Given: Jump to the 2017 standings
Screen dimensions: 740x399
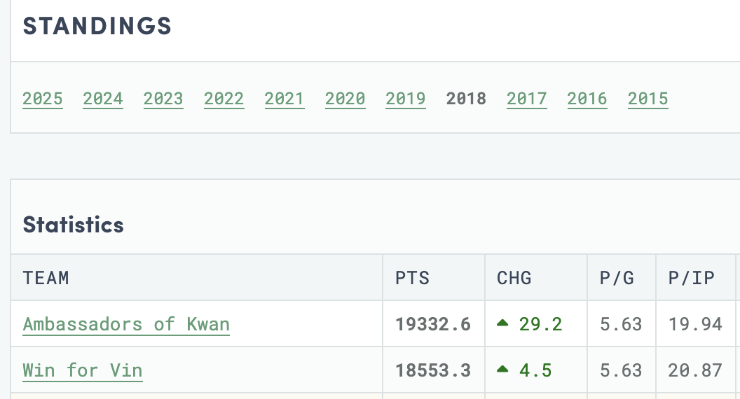Looking at the screenshot, I should tap(527, 99).
